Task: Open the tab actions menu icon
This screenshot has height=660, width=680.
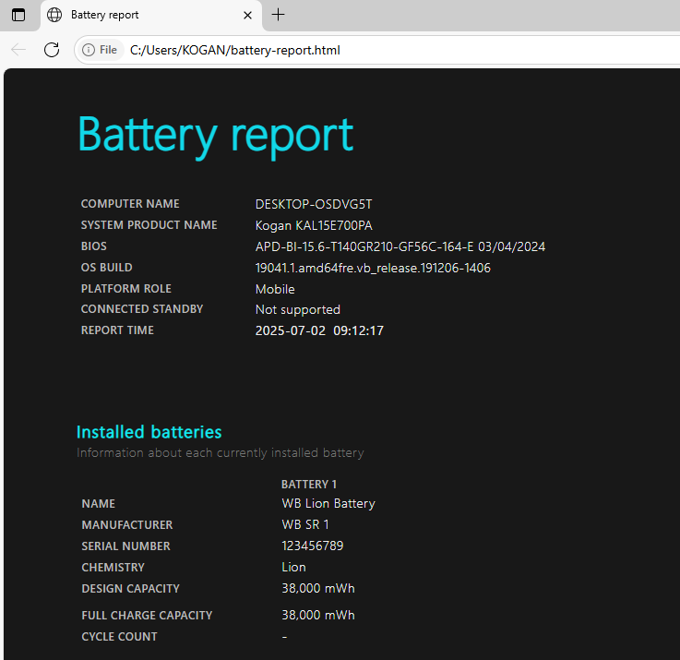Action: [18, 15]
